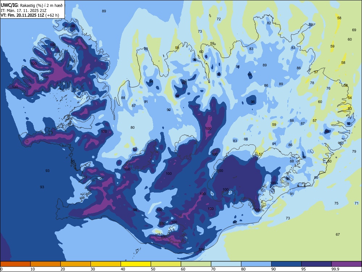
Task: Click the purple above-99.9 legend swatch
Action: pos(346,264)
